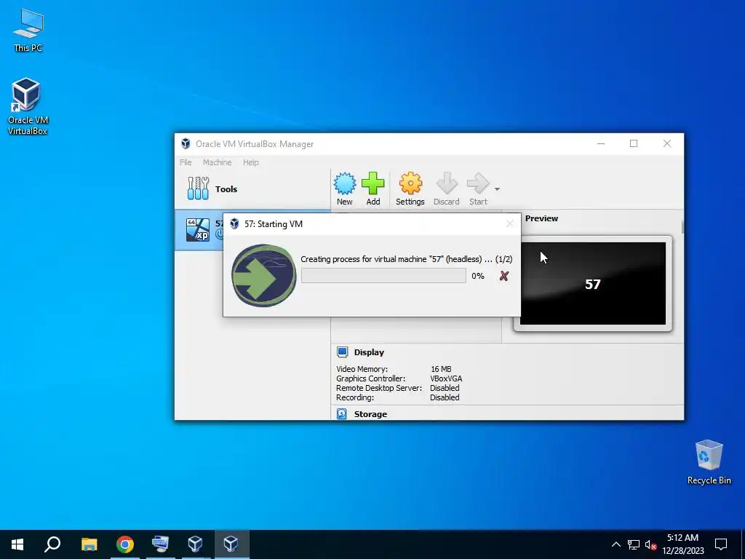Click the creating process status text
This screenshot has width=745, height=559.
tap(406, 259)
